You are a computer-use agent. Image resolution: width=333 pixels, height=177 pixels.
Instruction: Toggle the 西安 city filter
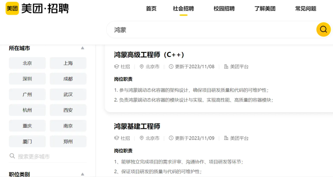pos(68,110)
